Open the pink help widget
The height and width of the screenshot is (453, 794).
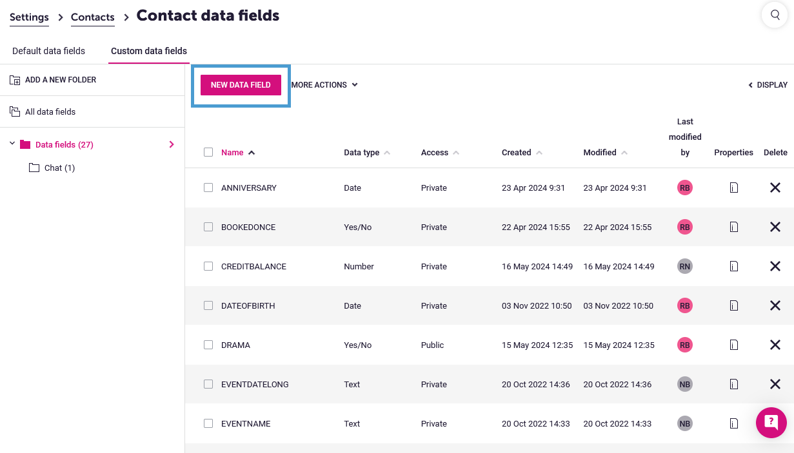click(771, 423)
